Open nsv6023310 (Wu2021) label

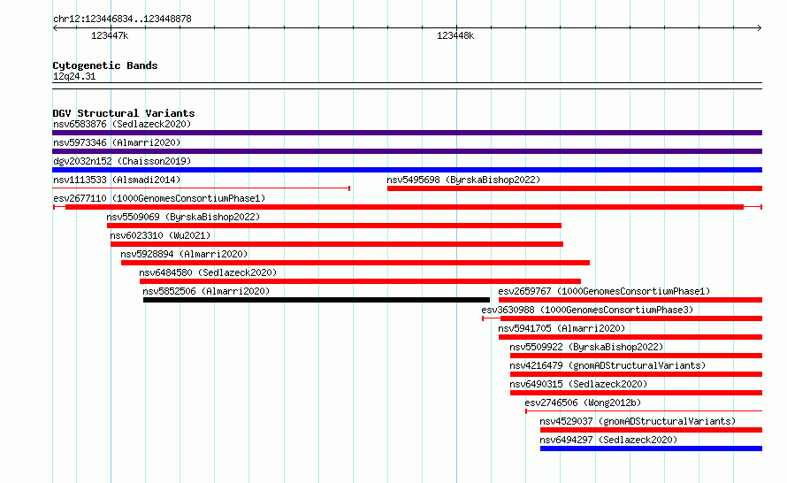pyautogui.click(x=160, y=235)
